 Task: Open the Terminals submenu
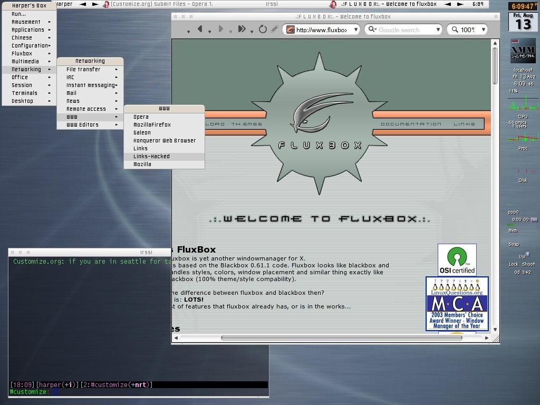[x=29, y=93]
